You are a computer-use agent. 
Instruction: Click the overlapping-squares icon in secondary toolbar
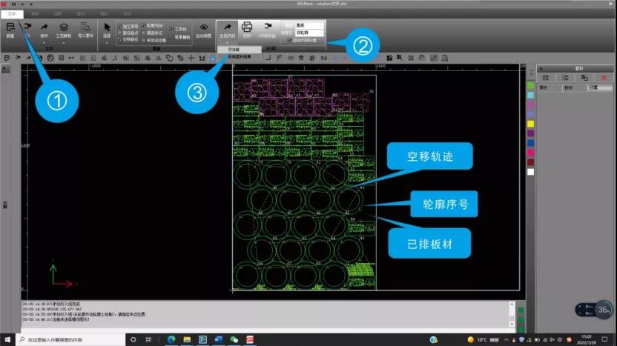(x=169, y=58)
